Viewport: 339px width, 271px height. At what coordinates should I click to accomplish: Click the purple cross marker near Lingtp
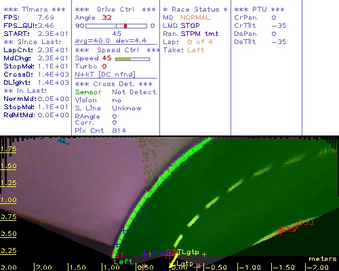click(144, 255)
